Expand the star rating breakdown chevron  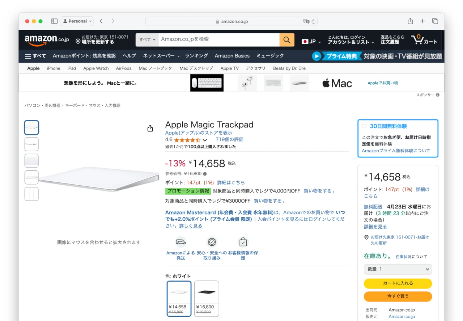pyautogui.click(x=205, y=140)
